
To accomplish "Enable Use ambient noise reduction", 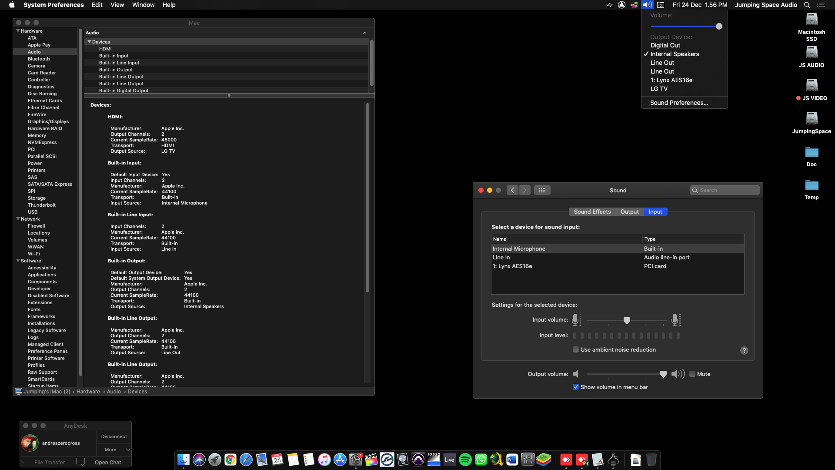I will coord(576,349).
